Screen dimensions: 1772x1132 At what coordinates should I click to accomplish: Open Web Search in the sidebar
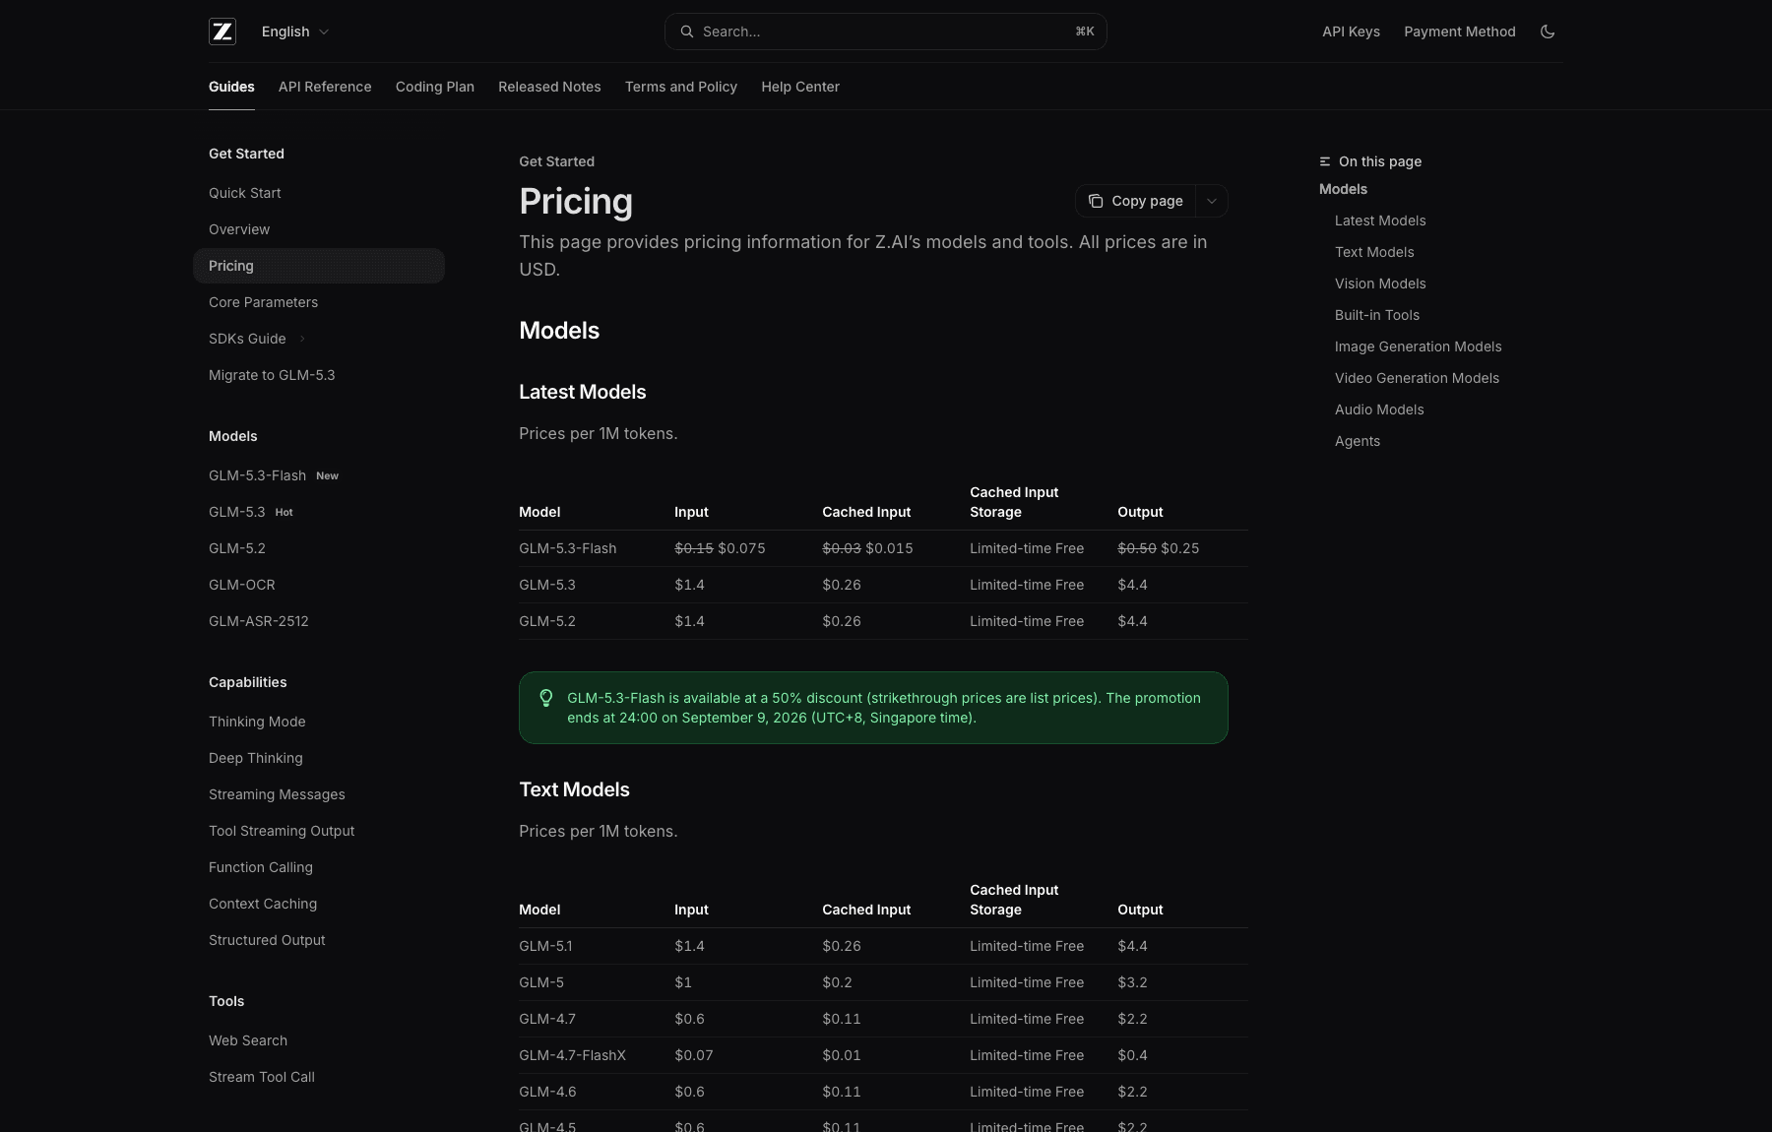click(x=319, y=1040)
